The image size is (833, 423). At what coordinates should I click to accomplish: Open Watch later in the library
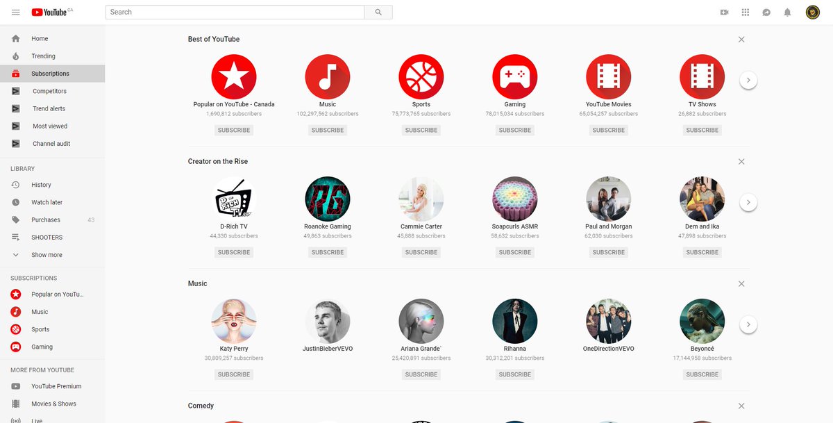pyautogui.click(x=53, y=202)
